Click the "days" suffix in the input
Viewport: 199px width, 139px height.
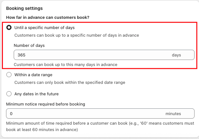coord(176,55)
